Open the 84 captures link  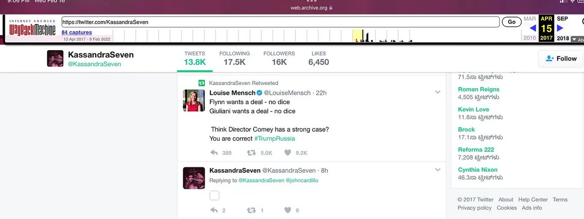coord(77,33)
